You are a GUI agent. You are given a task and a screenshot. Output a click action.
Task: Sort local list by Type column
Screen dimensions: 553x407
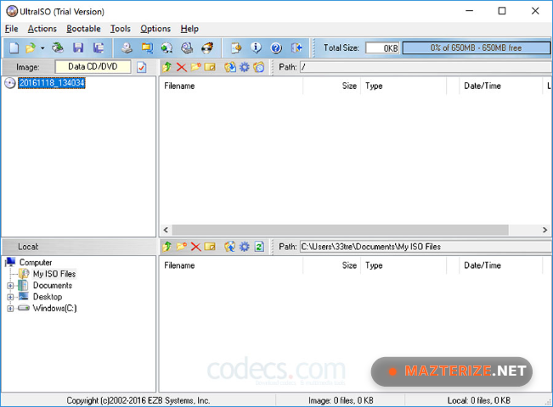click(x=403, y=265)
